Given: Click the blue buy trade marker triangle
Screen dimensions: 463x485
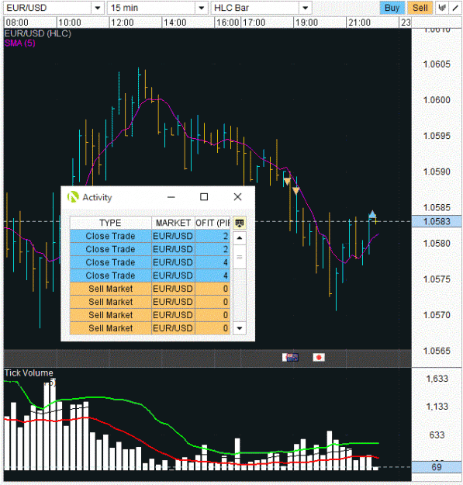Looking at the screenshot, I should click(372, 213).
